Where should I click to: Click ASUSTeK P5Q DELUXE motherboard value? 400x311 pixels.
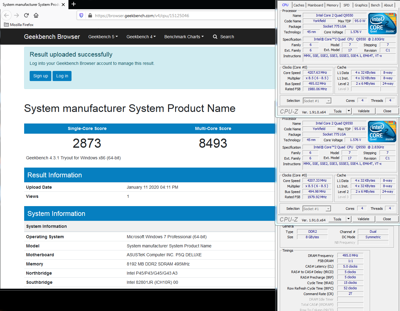point(164,255)
